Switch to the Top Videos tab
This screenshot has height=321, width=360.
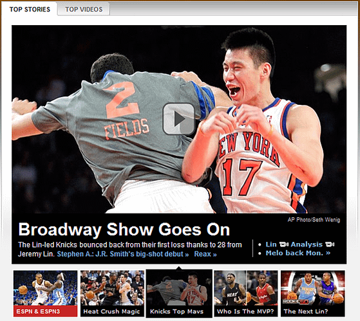tap(84, 9)
